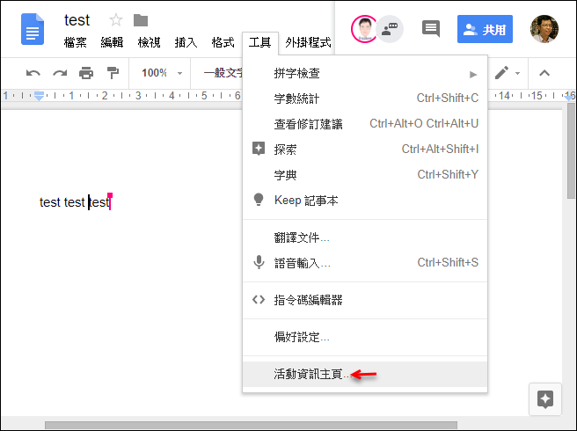Image resolution: width=577 pixels, height=431 pixels.
Task: Move document using folder icon
Action: coord(141,20)
